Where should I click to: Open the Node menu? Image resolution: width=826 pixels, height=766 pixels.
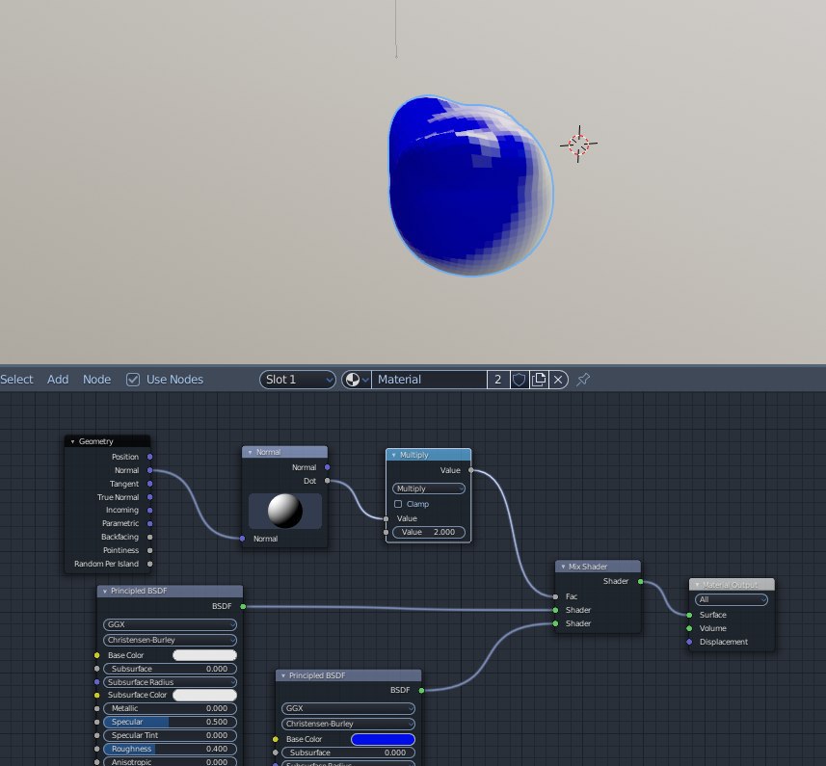pyautogui.click(x=97, y=380)
